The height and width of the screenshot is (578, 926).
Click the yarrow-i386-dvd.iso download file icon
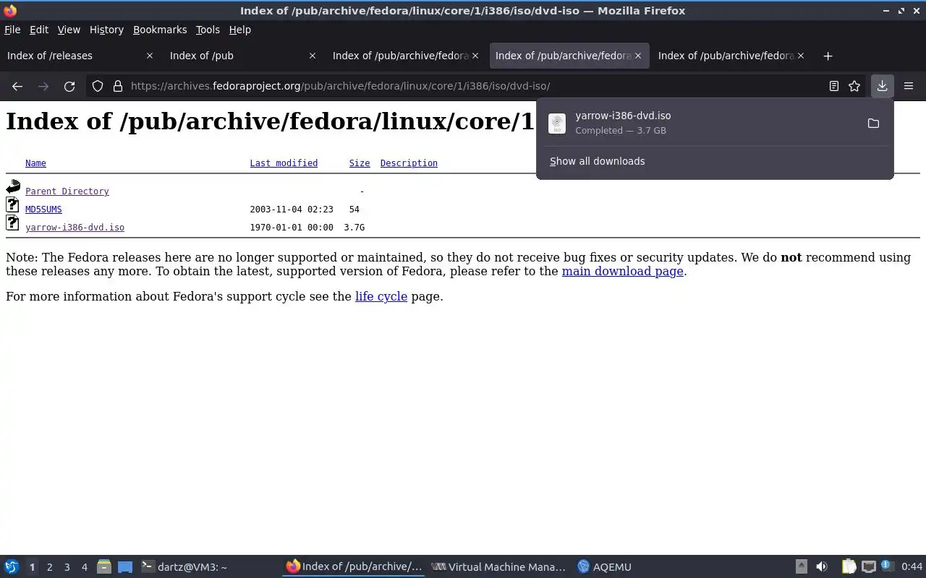point(557,124)
